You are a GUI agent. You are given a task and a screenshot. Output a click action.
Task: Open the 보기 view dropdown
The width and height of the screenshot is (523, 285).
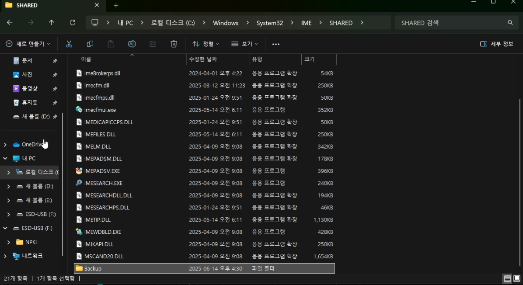pos(245,44)
